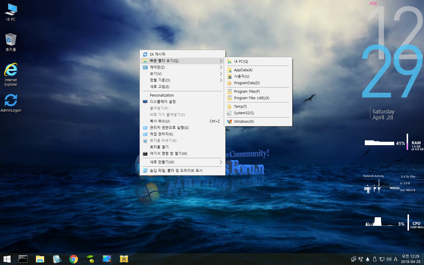
Task: Open Windows(W) folder in submenu
Action: pyautogui.click(x=258, y=121)
